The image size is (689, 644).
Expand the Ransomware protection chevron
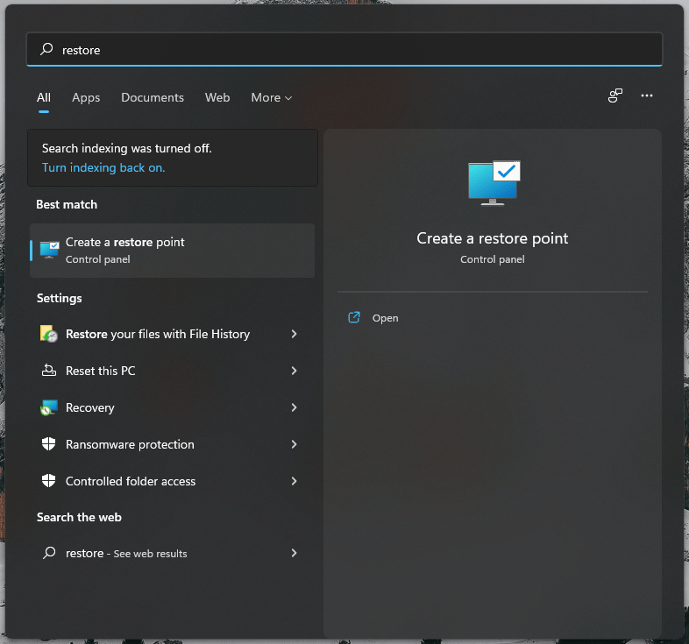294,444
